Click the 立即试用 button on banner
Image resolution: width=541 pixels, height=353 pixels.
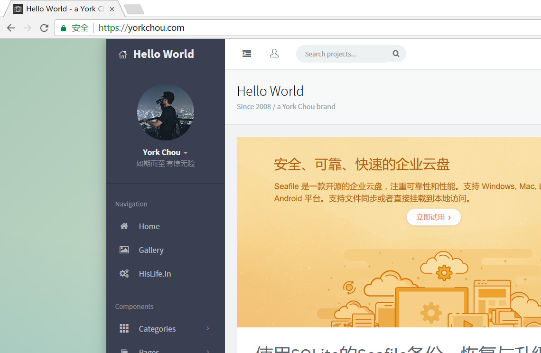433,217
